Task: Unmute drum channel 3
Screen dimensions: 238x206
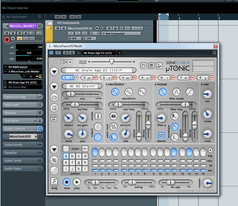Action: [115, 77]
